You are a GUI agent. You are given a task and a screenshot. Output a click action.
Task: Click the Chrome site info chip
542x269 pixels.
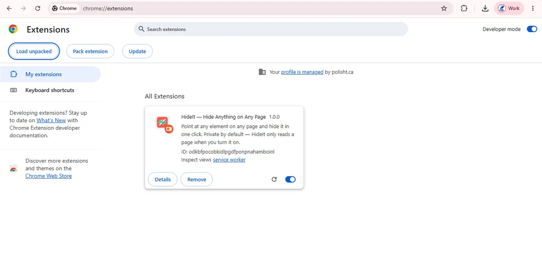coord(64,8)
